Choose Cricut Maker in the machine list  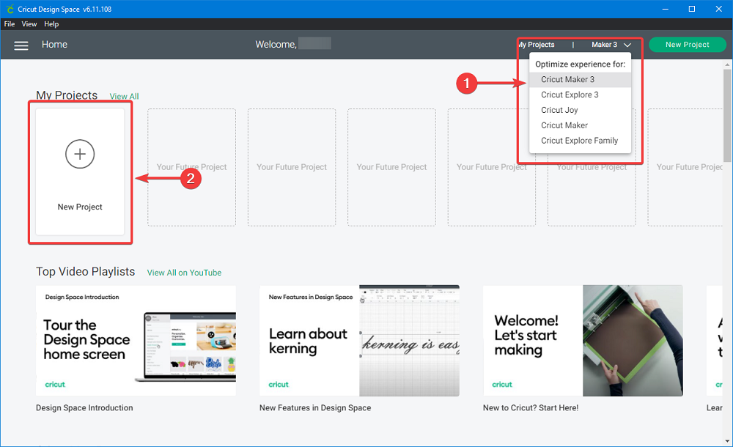(x=580, y=125)
